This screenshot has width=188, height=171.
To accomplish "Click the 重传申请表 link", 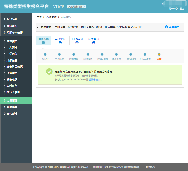I will coord(94,80).
